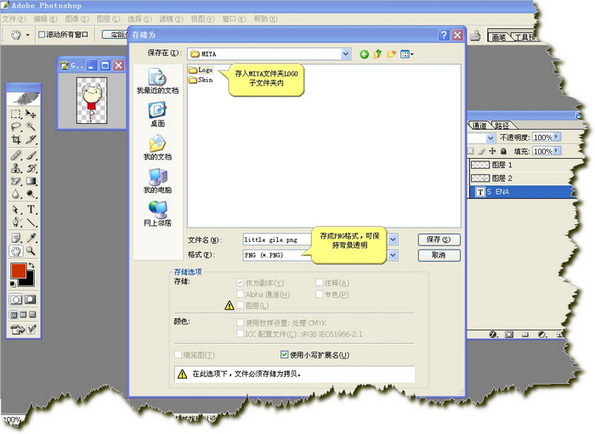Open My Computer shortcut (我的电脑)
This screenshot has width=595, height=434.
pyautogui.click(x=157, y=181)
